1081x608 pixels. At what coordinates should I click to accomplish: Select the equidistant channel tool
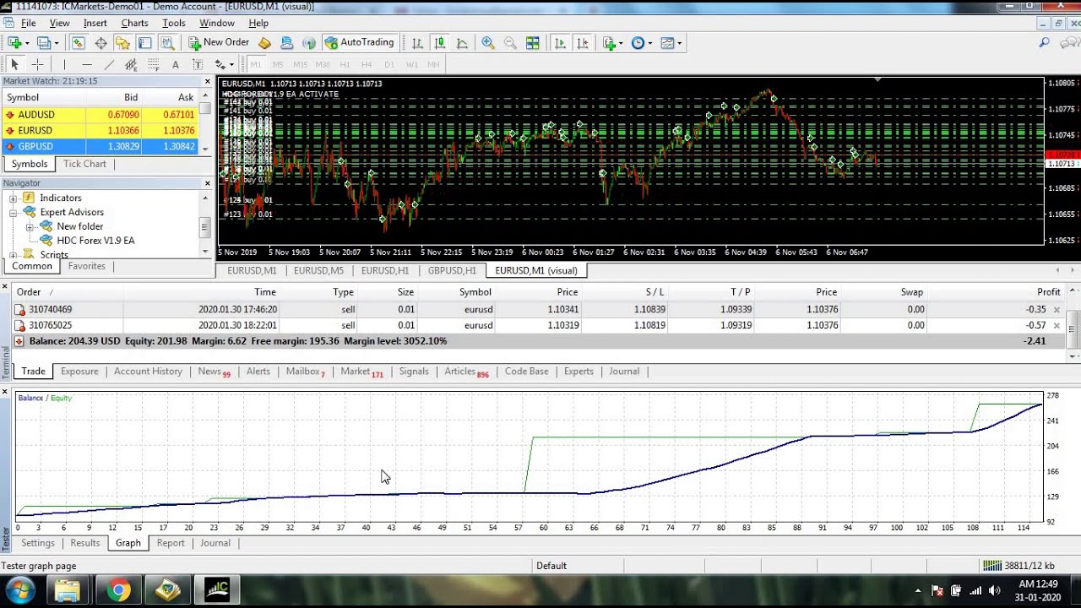(131, 64)
